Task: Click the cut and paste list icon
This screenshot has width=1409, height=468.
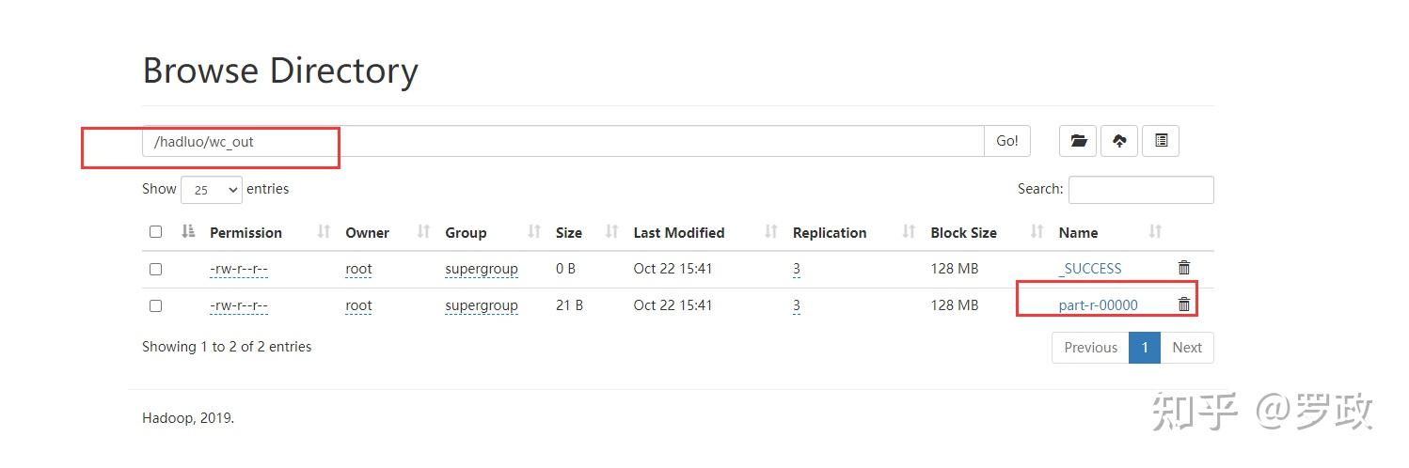Action: click(1161, 141)
